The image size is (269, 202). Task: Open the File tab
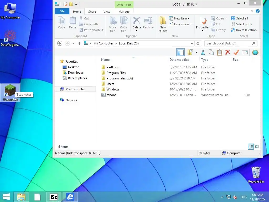[x=62, y=11]
